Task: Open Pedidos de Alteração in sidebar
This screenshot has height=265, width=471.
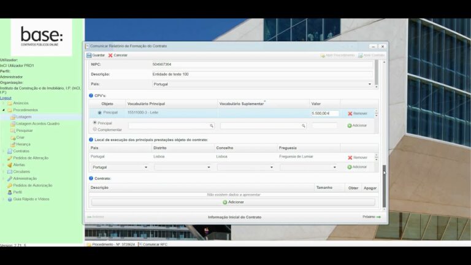Action: tap(31, 158)
